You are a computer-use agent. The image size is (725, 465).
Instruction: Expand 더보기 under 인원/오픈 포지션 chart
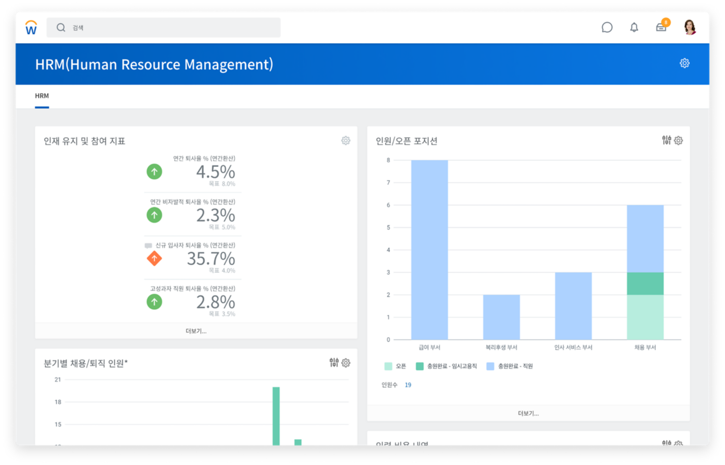tap(528, 413)
